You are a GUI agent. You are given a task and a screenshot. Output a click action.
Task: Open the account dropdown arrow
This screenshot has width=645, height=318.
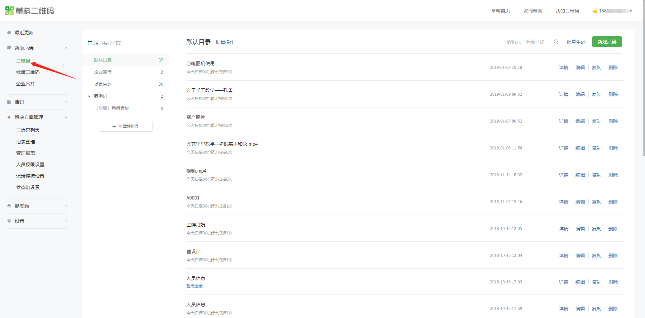pos(631,11)
